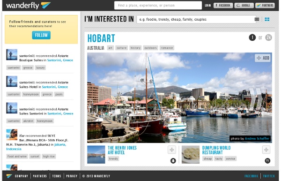Open Santorini, Greece link under Astarte Suites Hotel
The height and width of the screenshot is (181, 281).
click(x=55, y=87)
